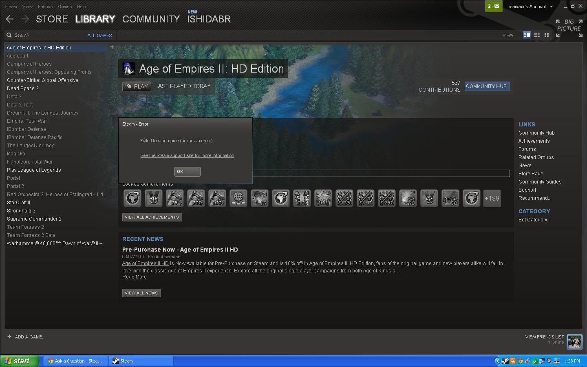
Task: Click VIEW ALL ACHIEVEMENTS
Action: tap(152, 217)
